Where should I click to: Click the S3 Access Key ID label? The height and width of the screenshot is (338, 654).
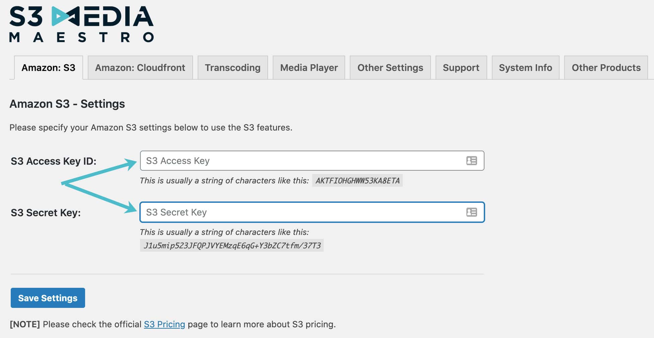[54, 161]
